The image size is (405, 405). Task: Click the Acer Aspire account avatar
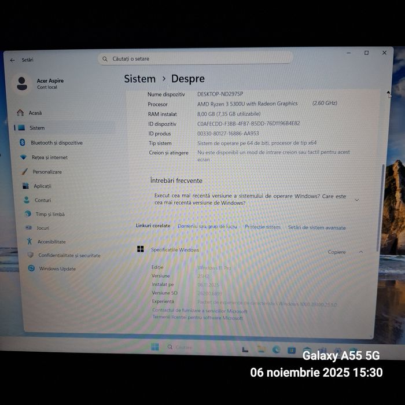pyautogui.click(x=22, y=84)
